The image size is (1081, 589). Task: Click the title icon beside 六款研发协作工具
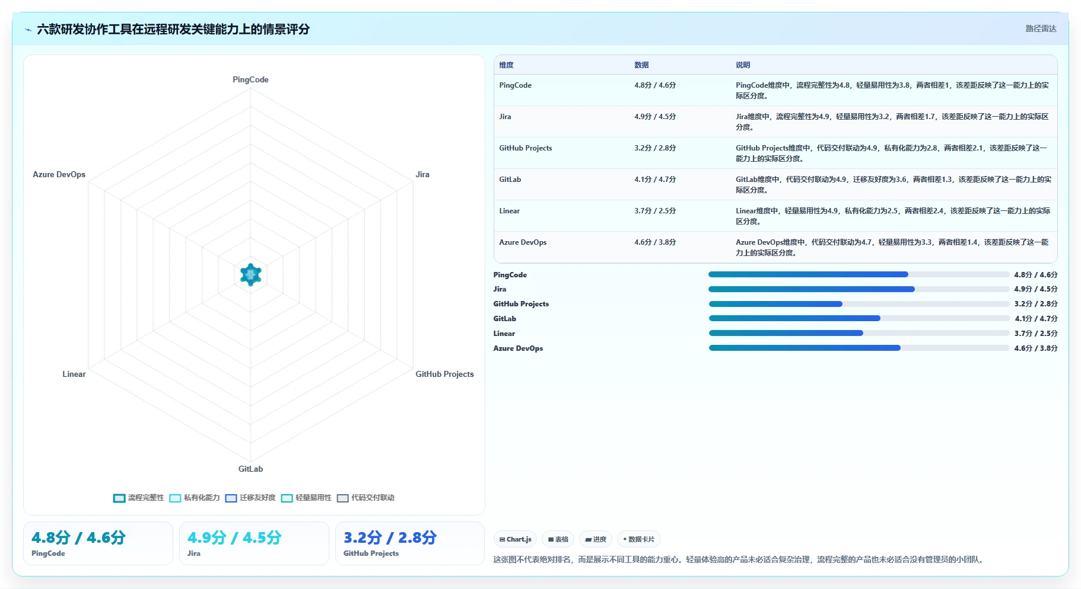pos(28,30)
